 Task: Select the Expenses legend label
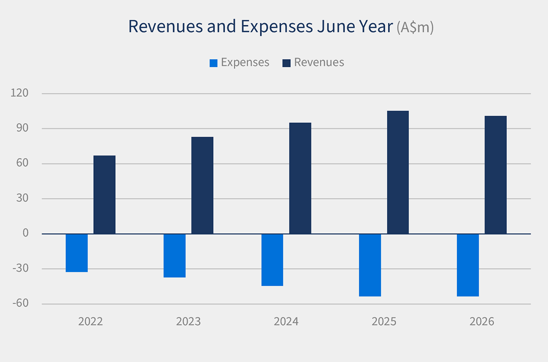pyautogui.click(x=245, y=63)
